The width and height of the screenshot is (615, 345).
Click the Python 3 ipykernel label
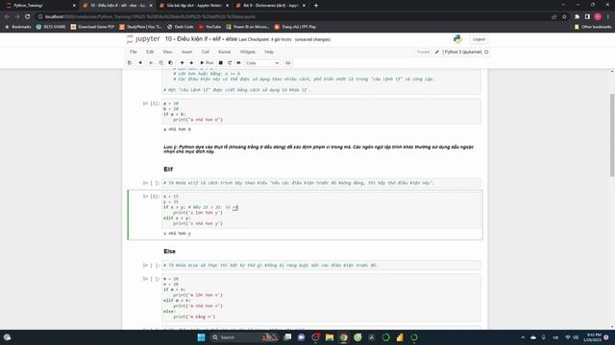463,52
